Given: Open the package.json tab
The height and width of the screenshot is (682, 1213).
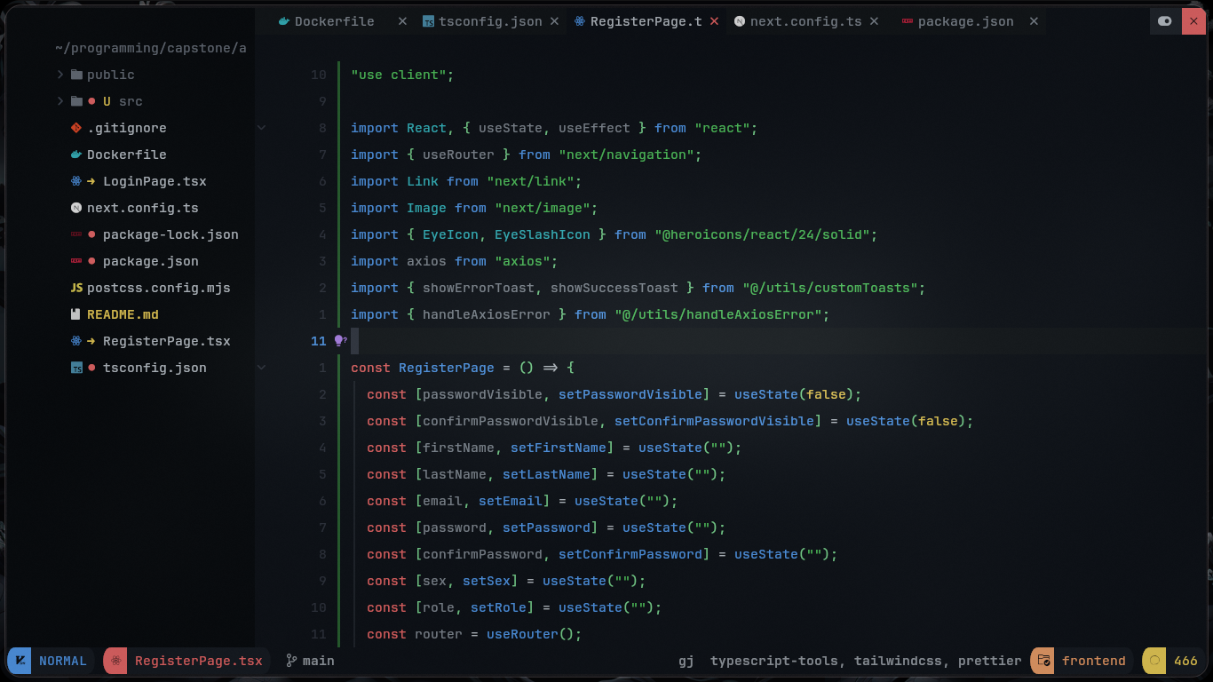Looking at the screenshot, I should click(965, 21).
